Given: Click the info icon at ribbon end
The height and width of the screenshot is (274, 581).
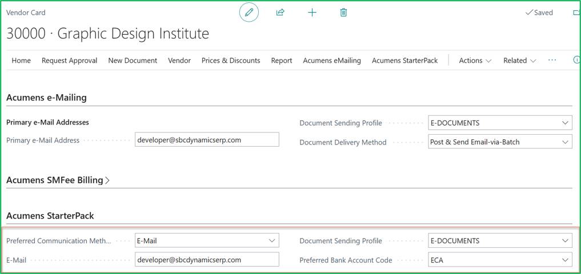Looking at the screenshot, I should (x=576, y=59).
